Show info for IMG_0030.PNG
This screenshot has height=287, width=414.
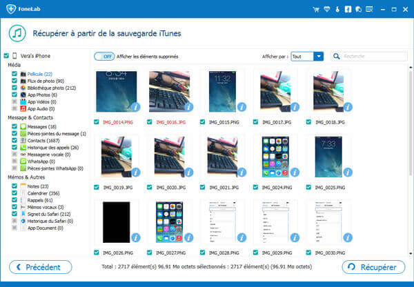pyautogui.click(x=348, y=237)
